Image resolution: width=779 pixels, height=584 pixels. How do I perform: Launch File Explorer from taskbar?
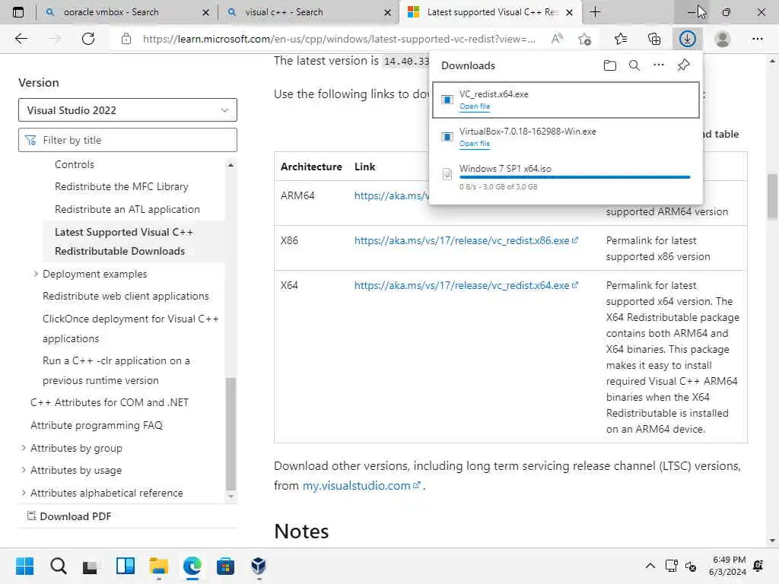(158, 566)
